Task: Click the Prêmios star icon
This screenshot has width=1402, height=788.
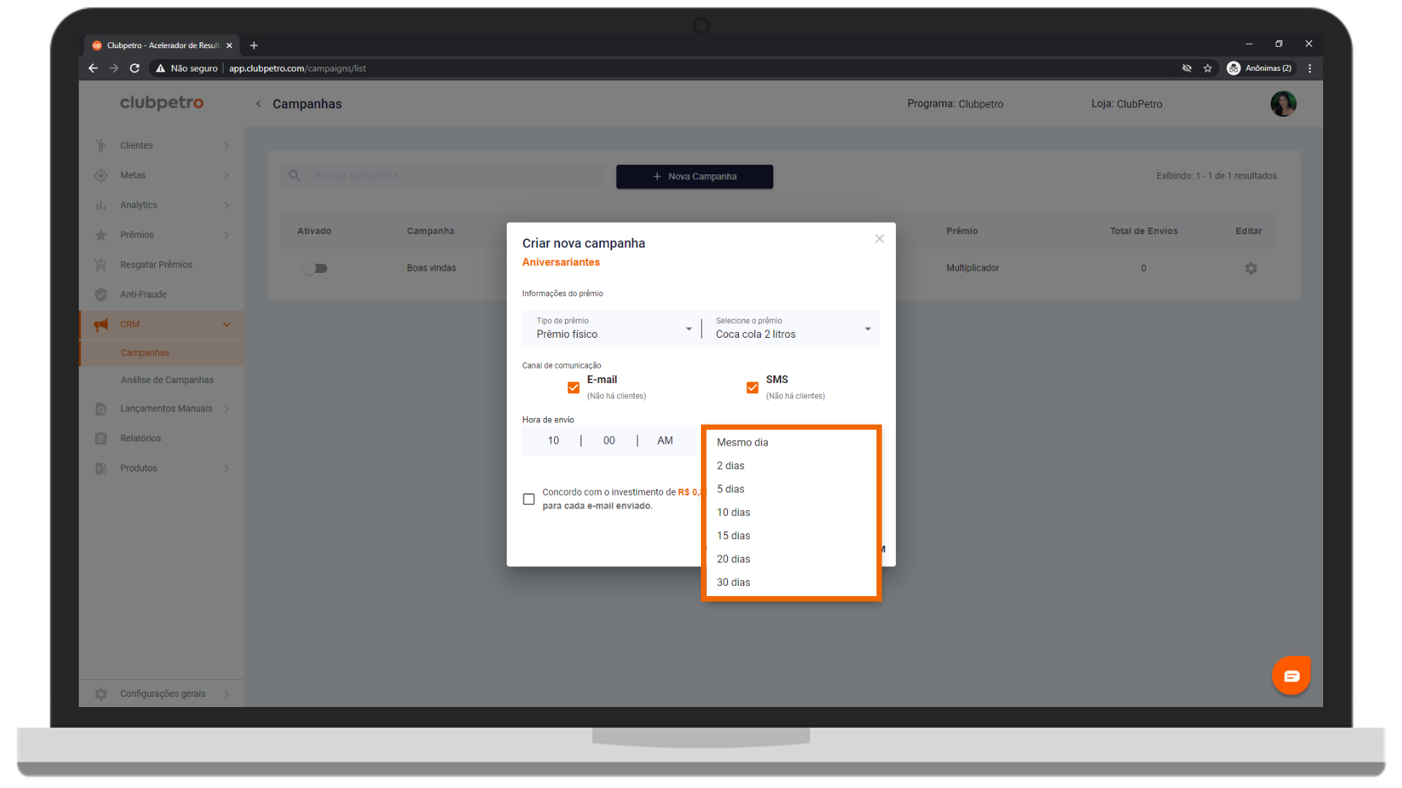Action: pos(101,235)
